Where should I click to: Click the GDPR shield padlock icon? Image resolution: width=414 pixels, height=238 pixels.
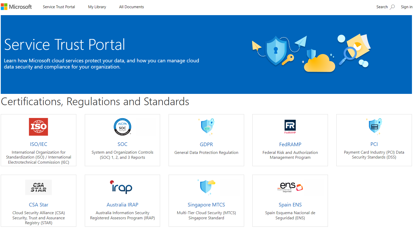pos(206,126)
